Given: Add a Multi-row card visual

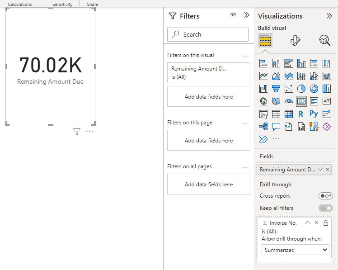Looking at the screenshot, I should (x=314, y=101).
